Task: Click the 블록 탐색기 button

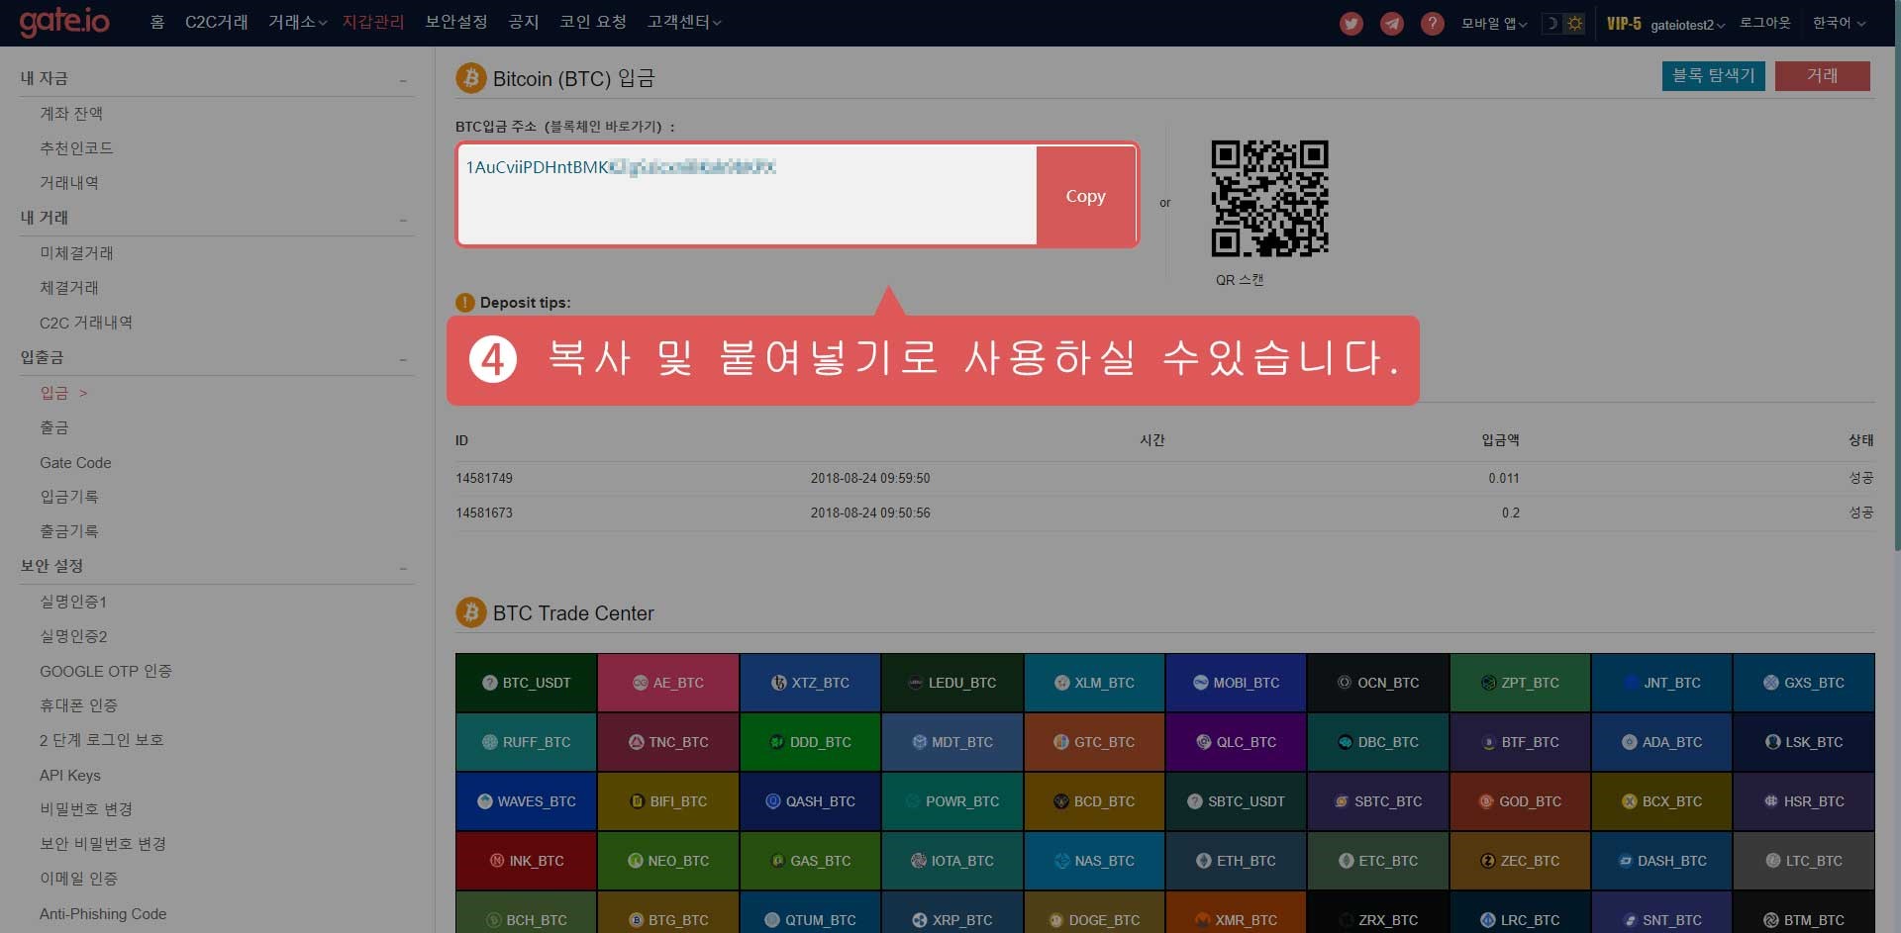Action: point(1713,76)
